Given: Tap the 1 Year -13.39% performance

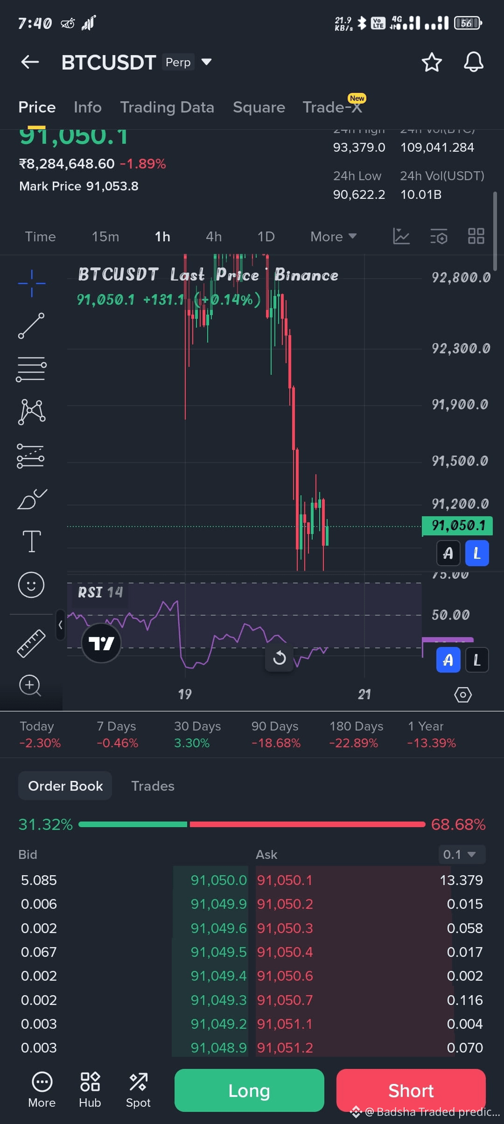Looking at the screenshot, I should click(x=431, y=734).
